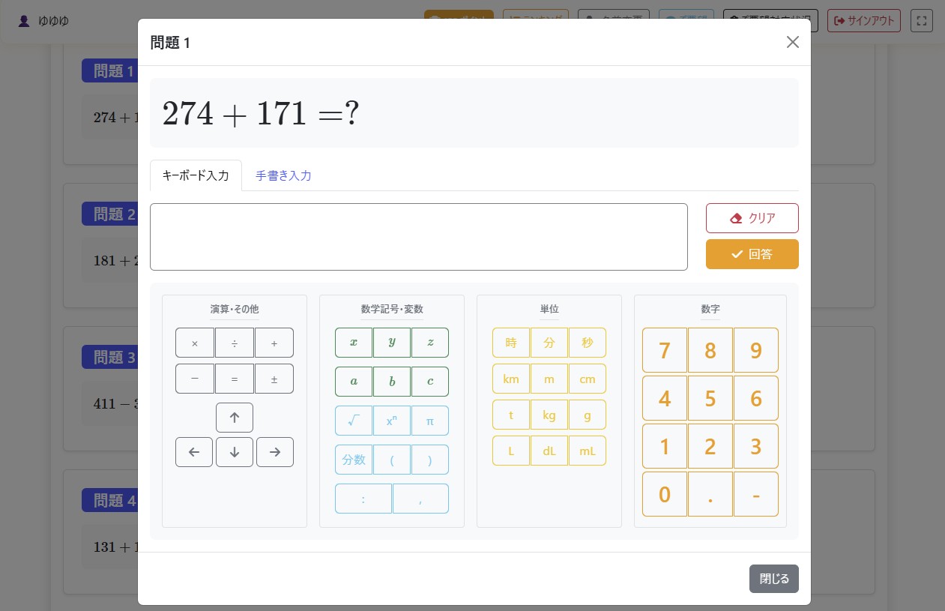Insert the square root symbol
This screenshot has width=945, height=611.
tap(354, 421)
